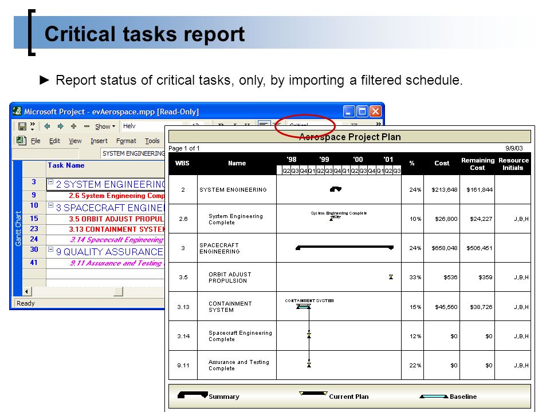Click the CONTAINMENT SYSTEM baseline bar in report
Viewport: 550px width, 412px height.
[304, 307]
